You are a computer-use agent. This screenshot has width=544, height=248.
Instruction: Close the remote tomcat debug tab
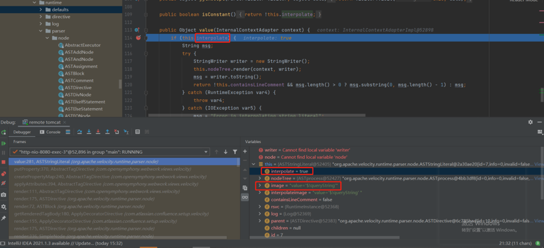pyautogui.click(x=65, y=122)
